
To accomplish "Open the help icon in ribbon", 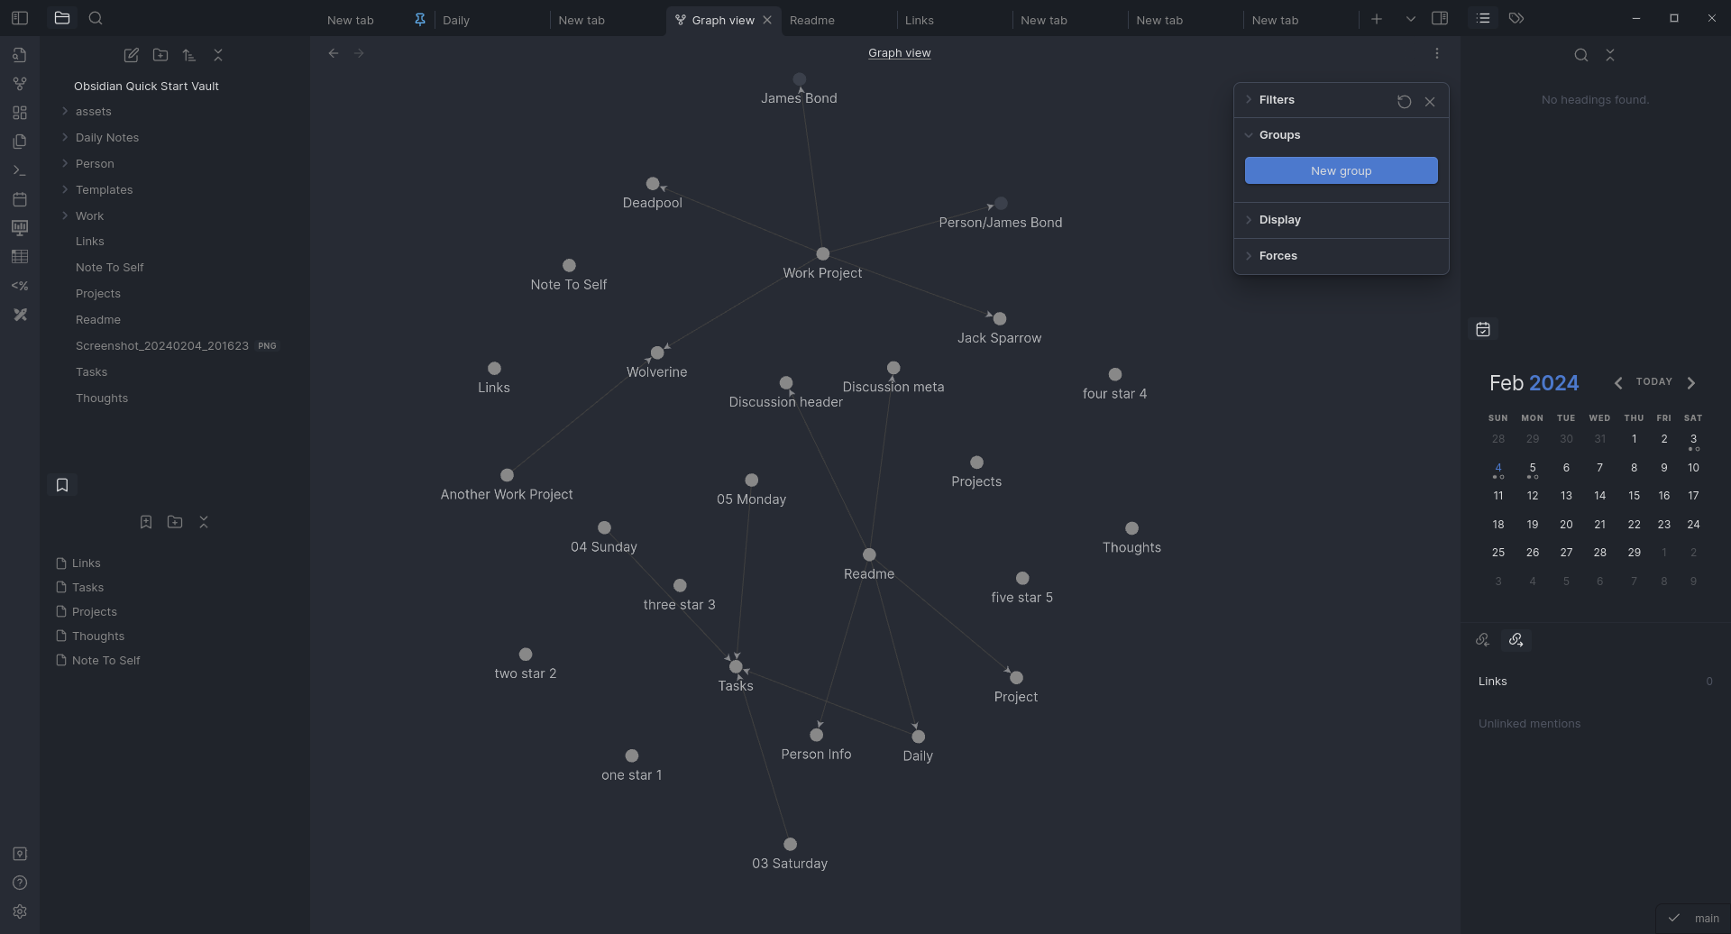I will (x=20, y=883).
